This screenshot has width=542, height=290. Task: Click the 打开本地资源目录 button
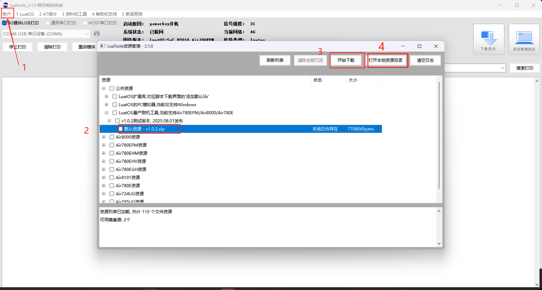tap(386, 60)
